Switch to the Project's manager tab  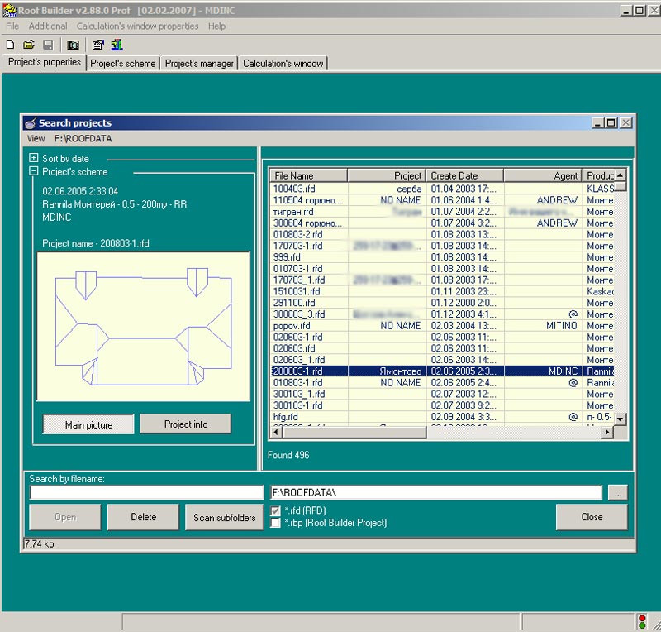[x=199, y=64]
